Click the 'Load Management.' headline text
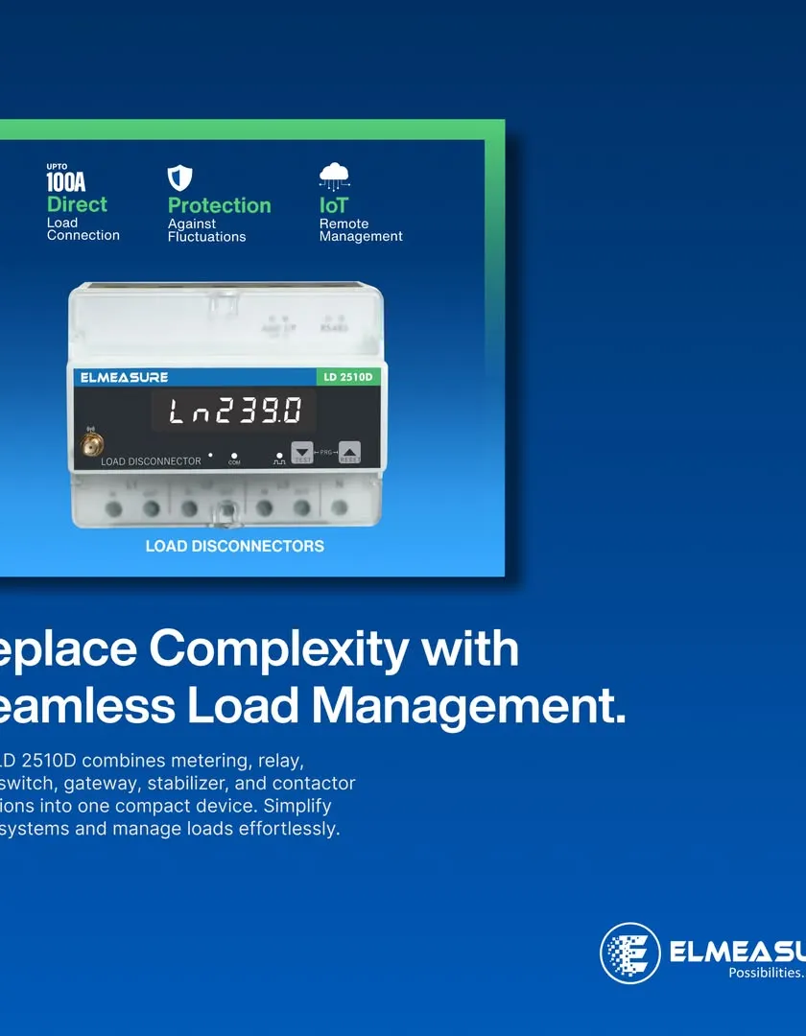 [406, 705]
